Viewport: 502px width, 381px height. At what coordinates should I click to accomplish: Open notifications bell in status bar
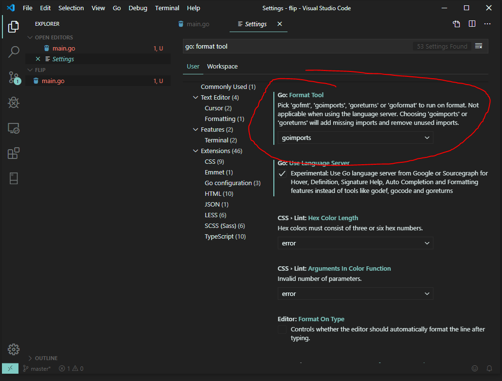point(489,368)
